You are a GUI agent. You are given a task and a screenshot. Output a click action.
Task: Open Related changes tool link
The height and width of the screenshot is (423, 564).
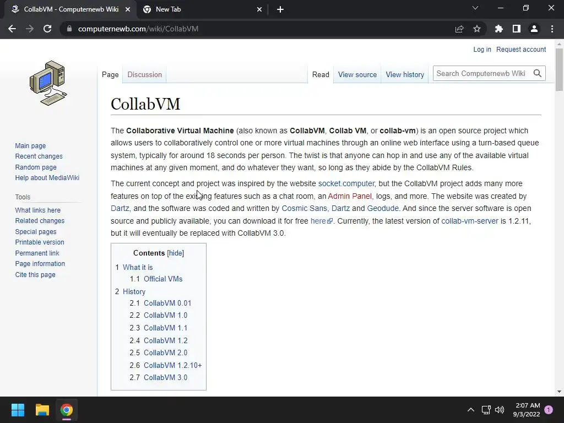click(x=40, y=220)
